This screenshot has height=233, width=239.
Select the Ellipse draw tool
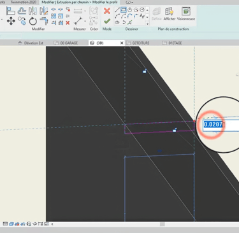(117, 22)
